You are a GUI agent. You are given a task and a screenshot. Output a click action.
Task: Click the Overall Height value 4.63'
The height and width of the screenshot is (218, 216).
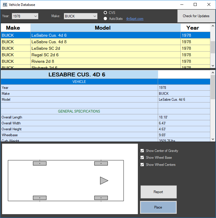click(x=162, y=129)
